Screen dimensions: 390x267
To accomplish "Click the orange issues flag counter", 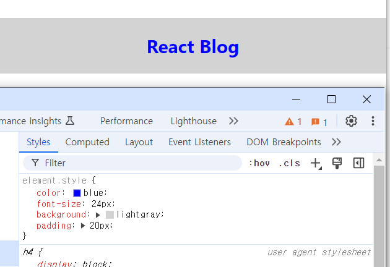I will pos(319,122).
